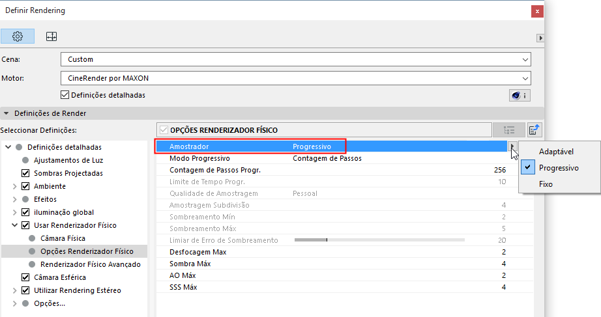601x317 pixels.
Task: Select the Amostrador row
Action: pos(332,146)
